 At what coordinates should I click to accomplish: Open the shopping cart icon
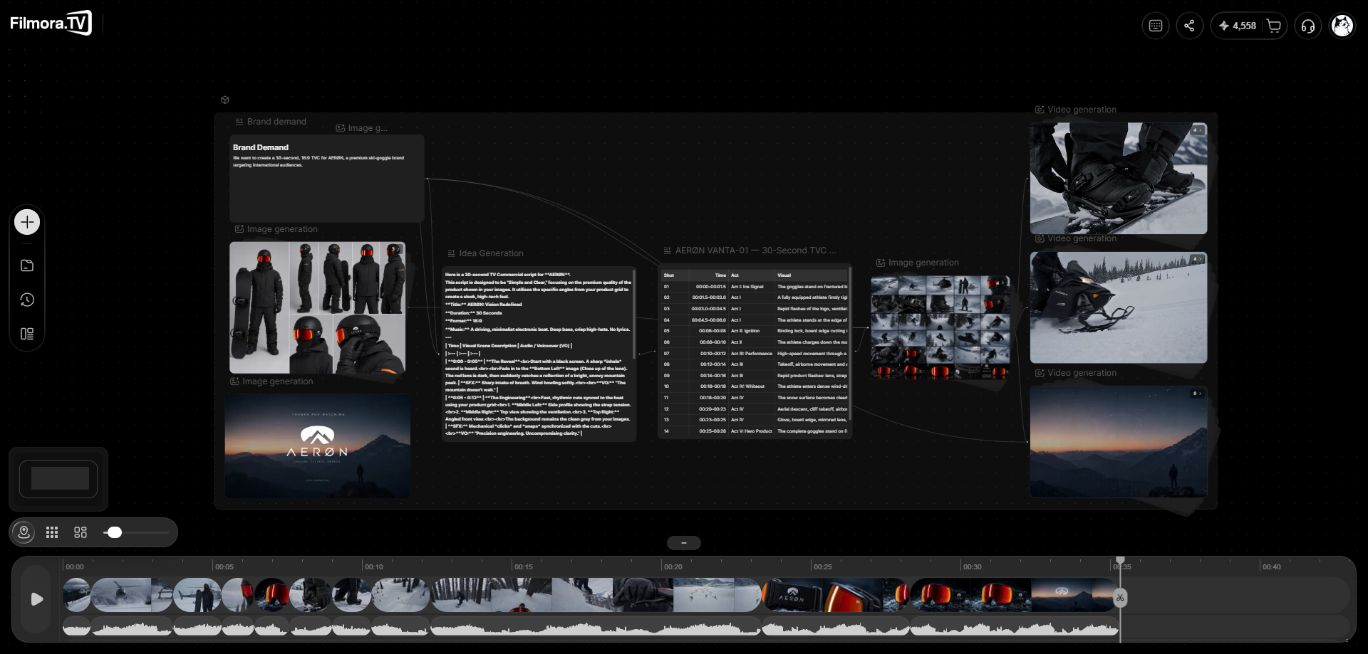(x=1274, y=26)
